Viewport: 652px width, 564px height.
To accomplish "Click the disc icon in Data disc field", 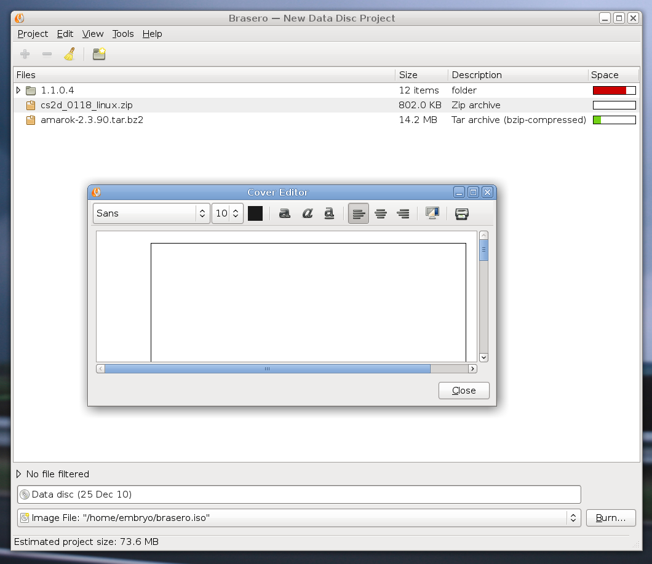I will pyautogui.click(x=25, y=494).
